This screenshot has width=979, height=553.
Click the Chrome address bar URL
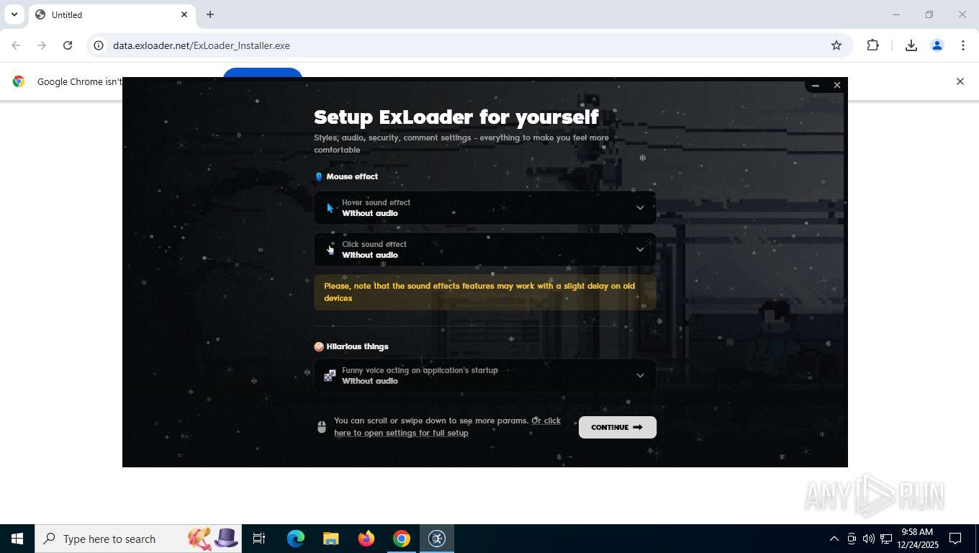(202, 45)
